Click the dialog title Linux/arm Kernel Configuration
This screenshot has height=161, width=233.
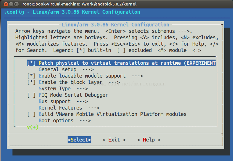pos(115,25)
